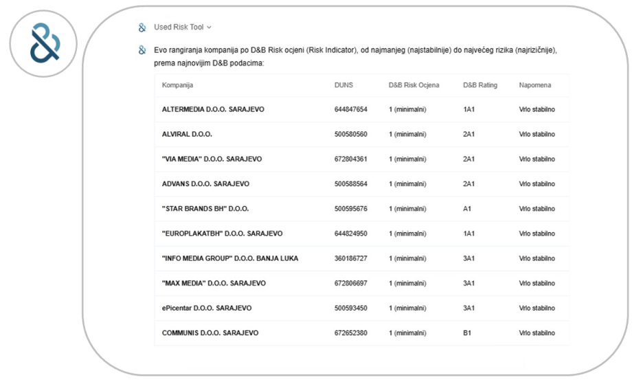Viewport: 643px width, 382px height.
Task: Click the large D&B ampersand logo
Action: point(45,44)
